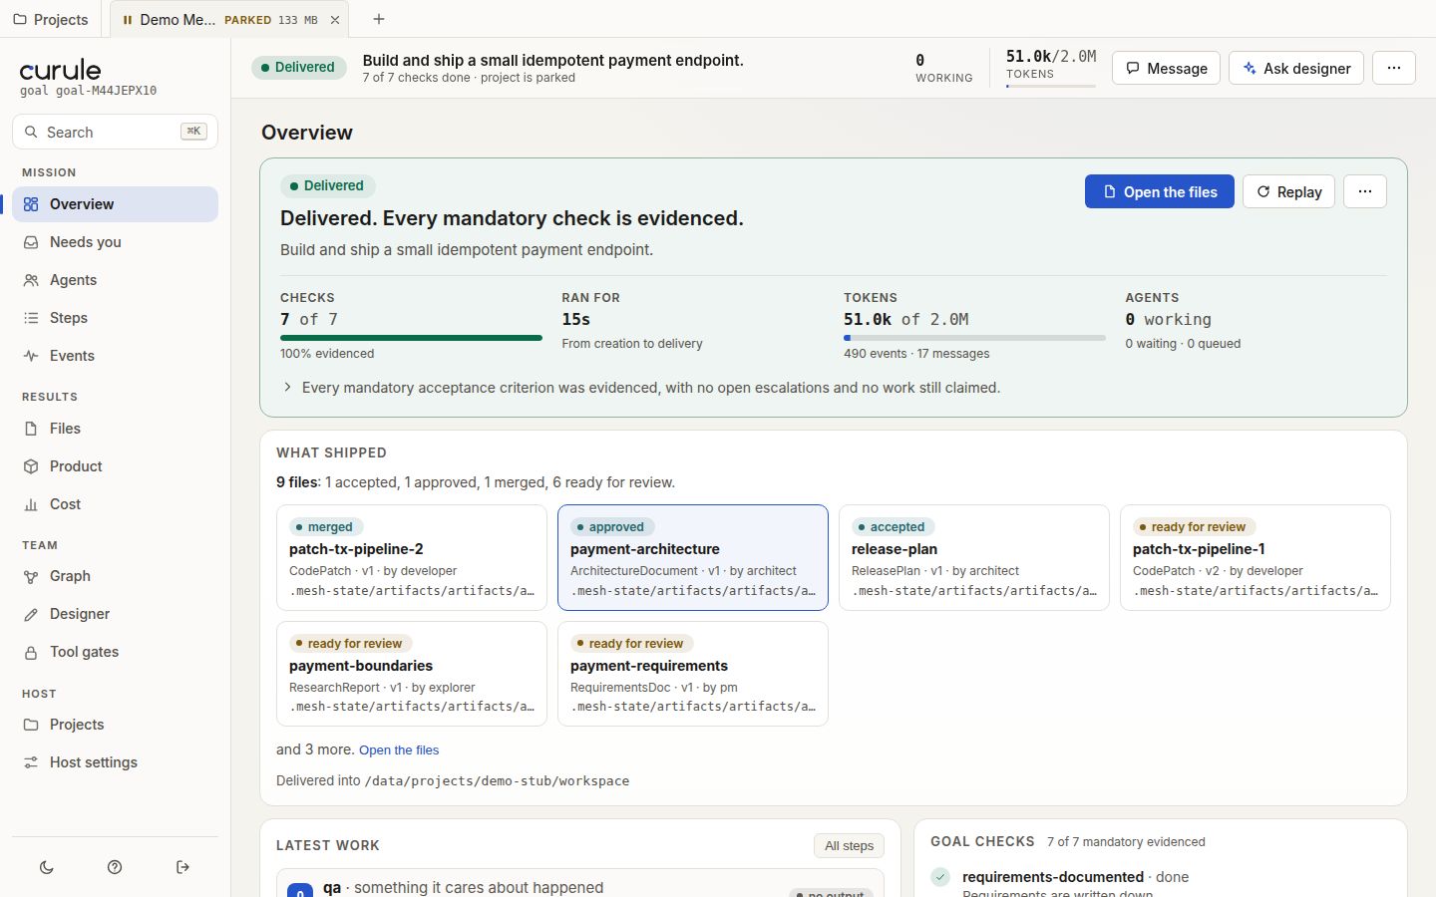1436x897 pixels.
Task: Click the Message button
Action: tap(1166, 68)
